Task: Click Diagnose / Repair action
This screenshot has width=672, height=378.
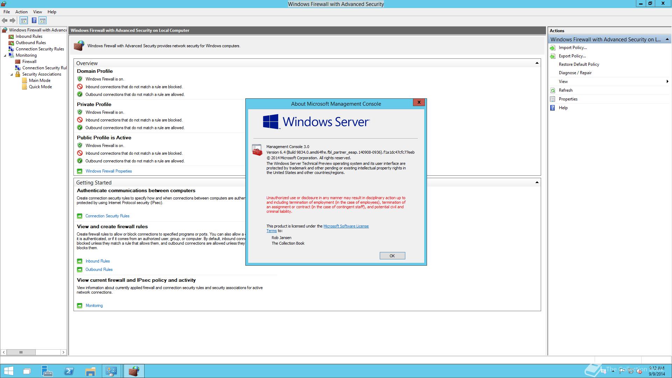Action: click(x=575, y=73)
